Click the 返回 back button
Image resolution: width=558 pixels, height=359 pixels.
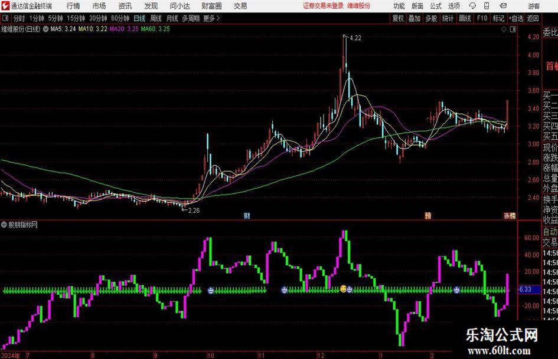[533, 18]
